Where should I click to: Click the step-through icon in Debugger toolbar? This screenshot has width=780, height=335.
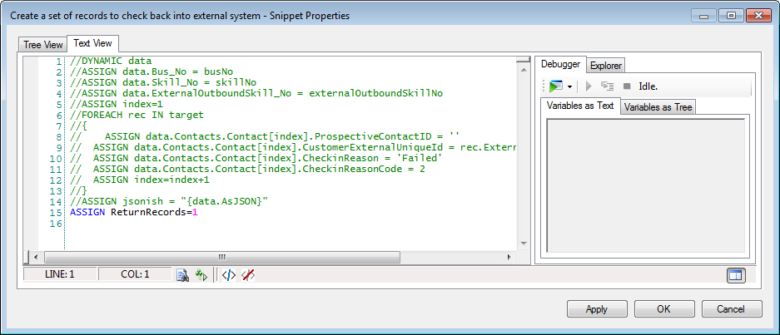607,86
